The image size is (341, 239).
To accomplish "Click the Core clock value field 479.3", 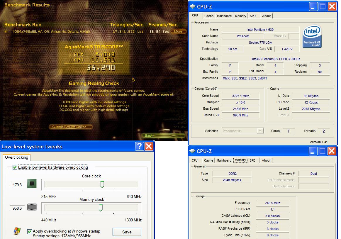I will point(17,185).
